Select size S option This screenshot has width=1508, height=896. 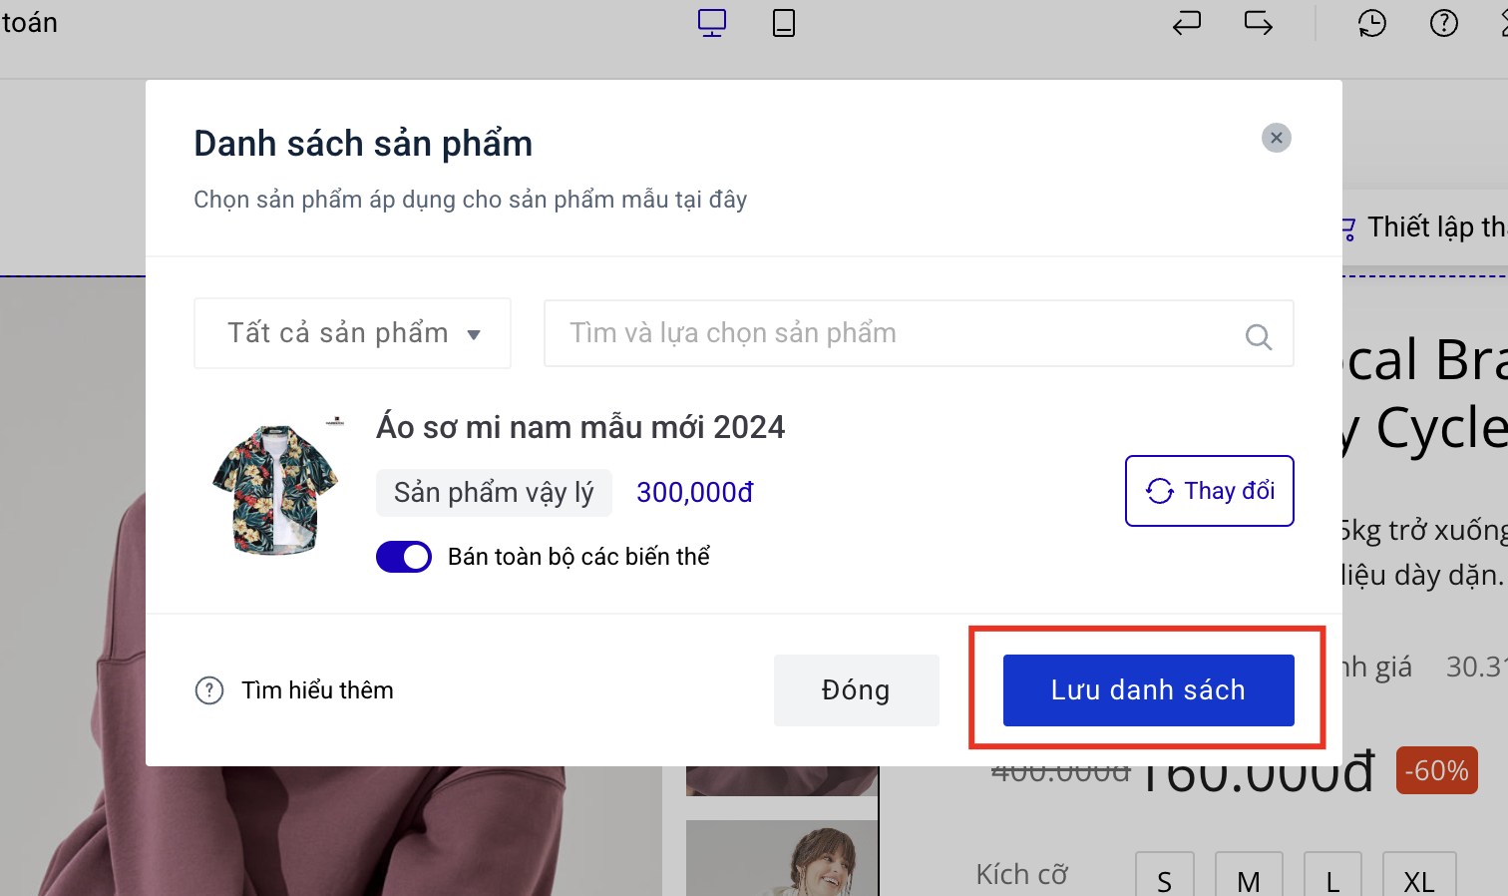[1165, 878]
